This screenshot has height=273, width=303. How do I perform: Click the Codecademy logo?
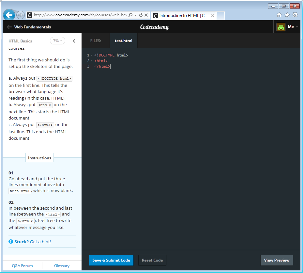(154, 27)
